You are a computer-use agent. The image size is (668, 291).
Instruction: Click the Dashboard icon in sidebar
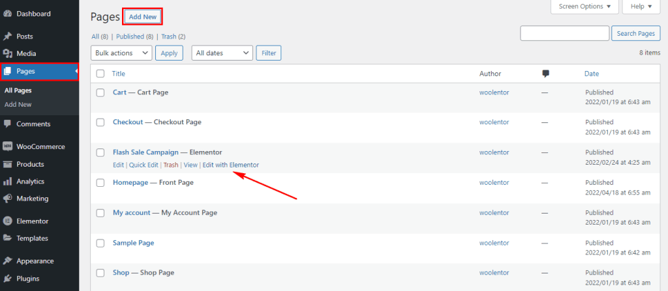pos(8,14)
